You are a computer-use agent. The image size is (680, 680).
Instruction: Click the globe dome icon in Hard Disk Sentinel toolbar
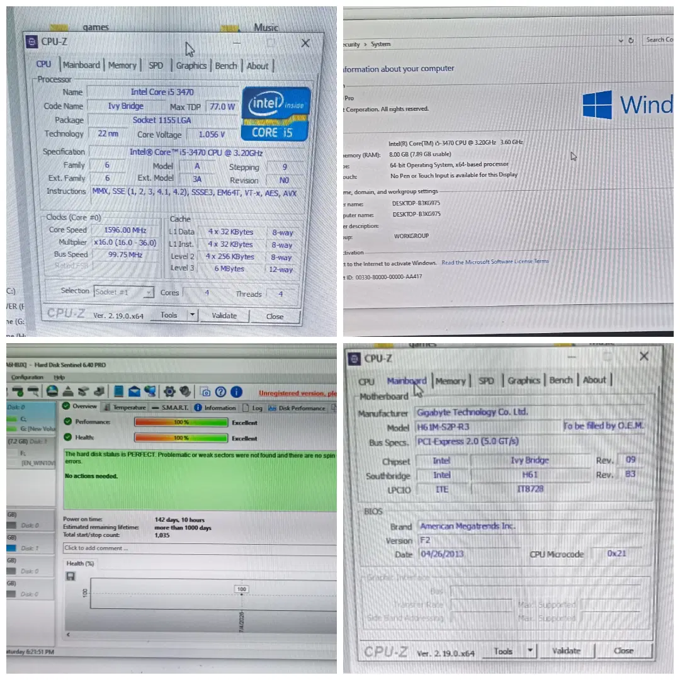point(52,392)
